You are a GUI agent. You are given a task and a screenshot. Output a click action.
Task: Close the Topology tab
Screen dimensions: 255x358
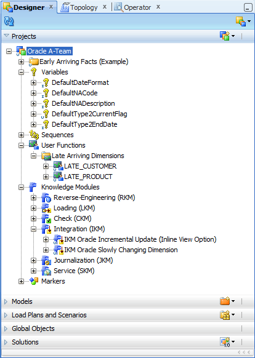coord(105,7)
